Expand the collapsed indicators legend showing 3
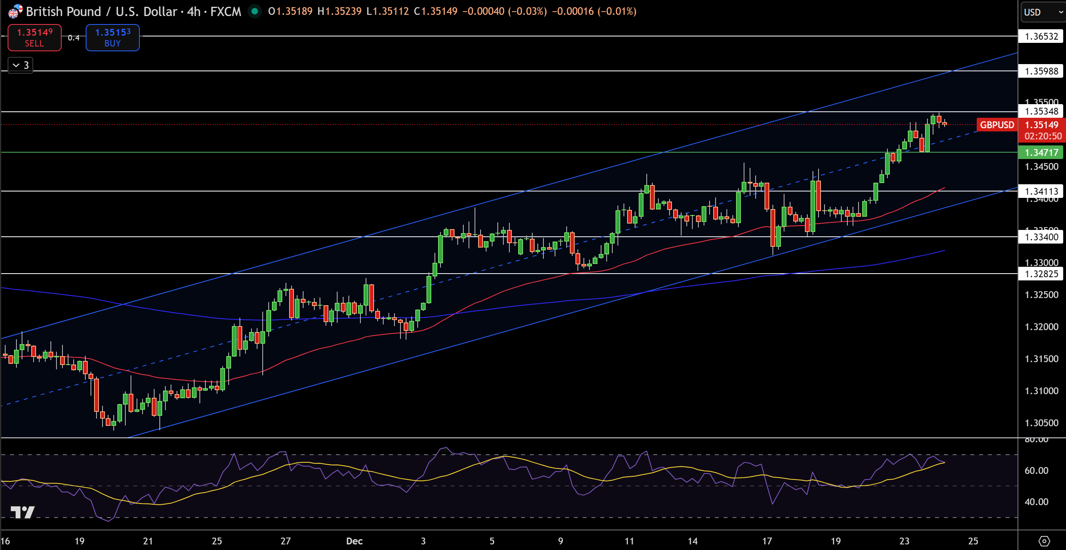This screenshot has width=1066, height=550. pos(21,65)
